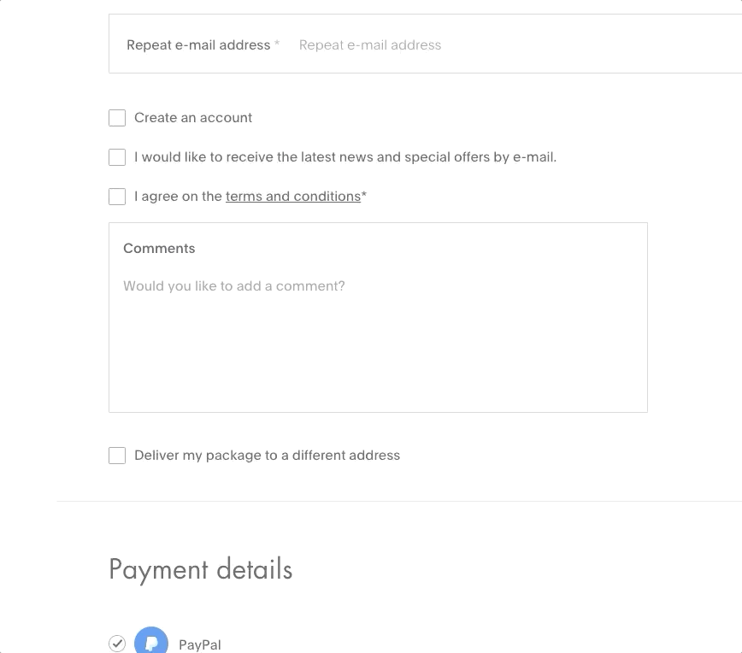Enable newsletter and special offers checkbox

tap(117, 157)
